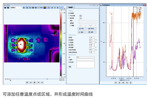Select the second image mode radio button
Viewport: 148px width, 99px height.
[69, 16]
